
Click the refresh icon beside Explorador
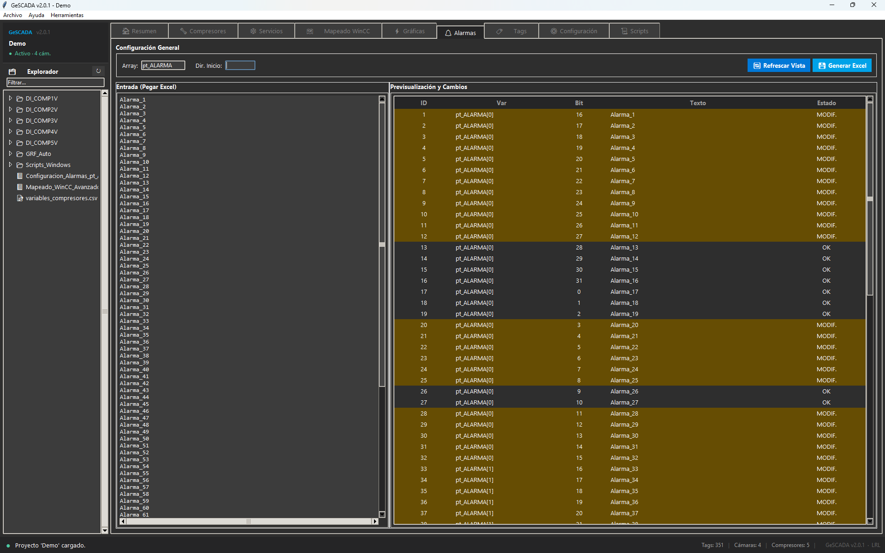click(98, 71)
